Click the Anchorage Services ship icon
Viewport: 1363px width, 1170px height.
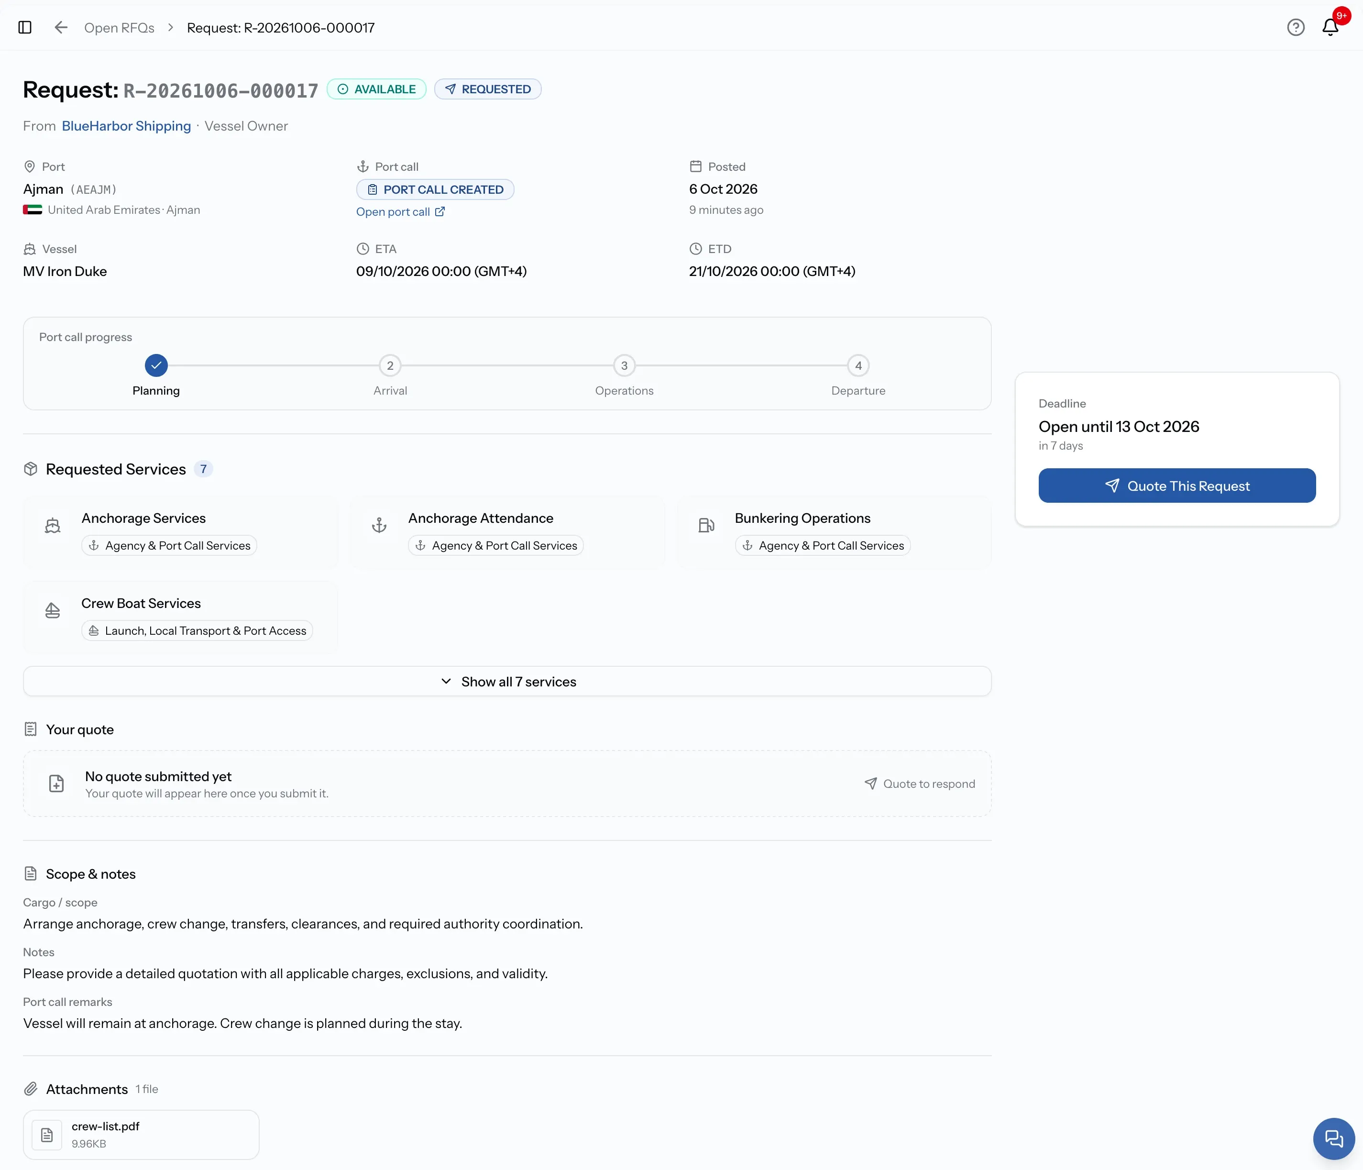click(x=53, y=525)
